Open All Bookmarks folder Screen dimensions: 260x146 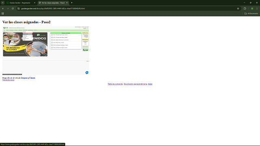[x=251, y=13]
